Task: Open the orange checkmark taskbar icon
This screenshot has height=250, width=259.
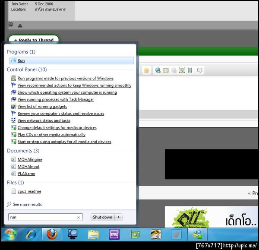Action: [x=177, y=234]
